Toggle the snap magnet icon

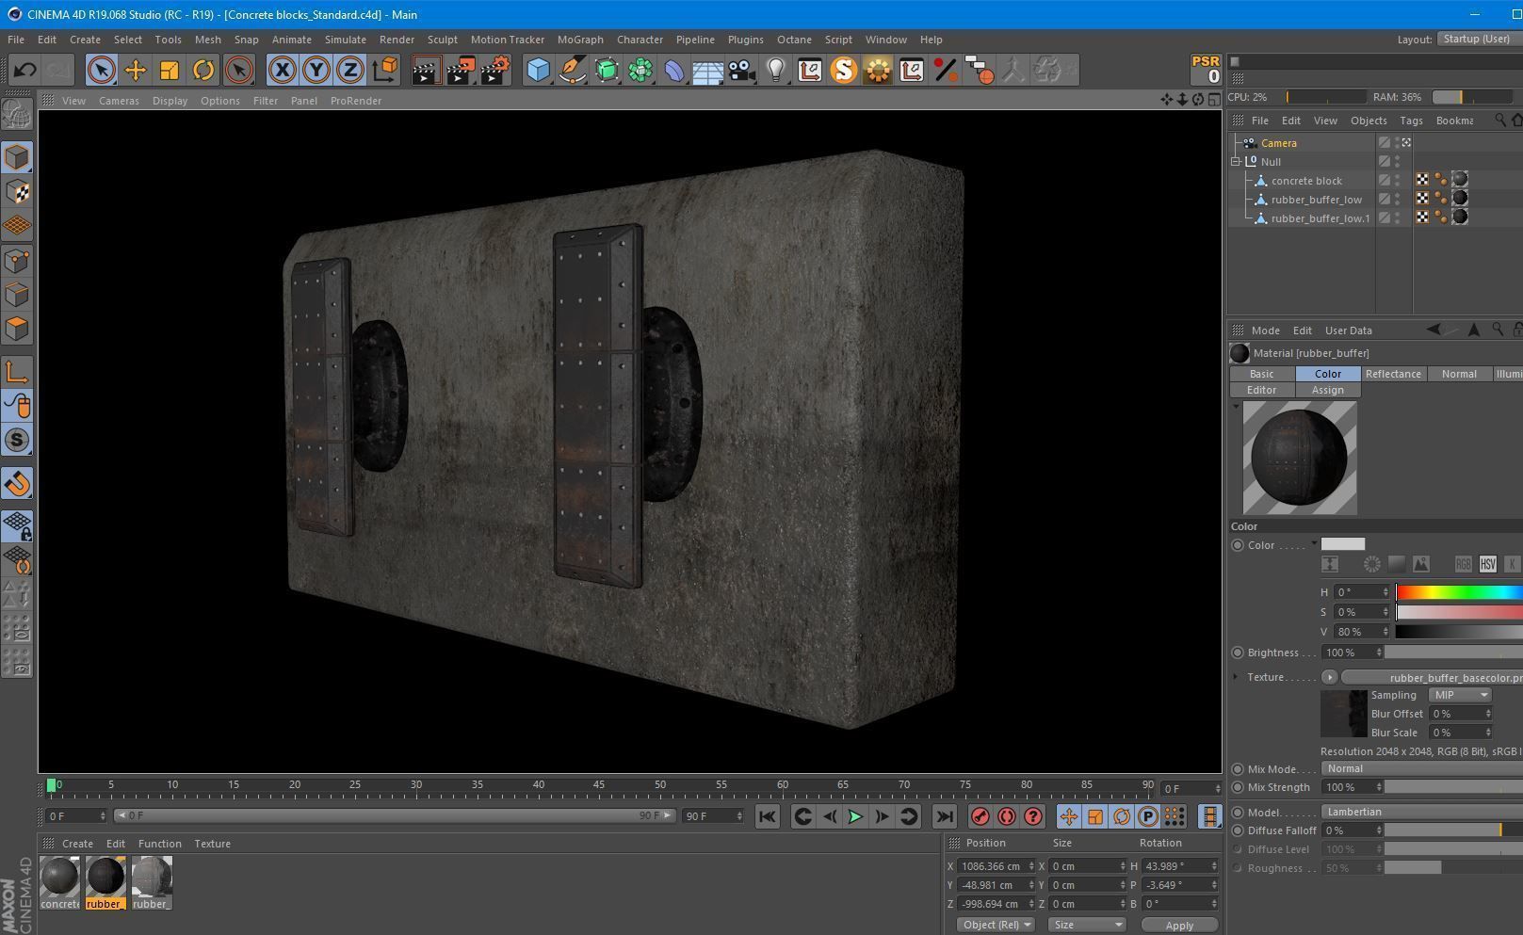[17, 484]
